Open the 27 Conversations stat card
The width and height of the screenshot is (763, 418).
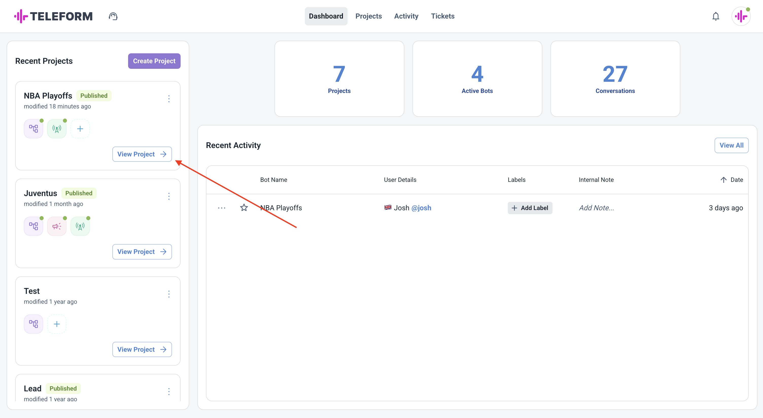coord(615,78)
